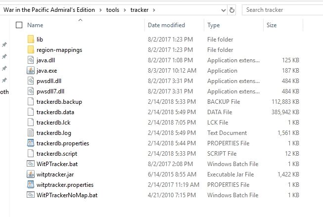Click the trackerdb.lck file icon
Viewport: 323px width, 217px height.
(31, 122)
